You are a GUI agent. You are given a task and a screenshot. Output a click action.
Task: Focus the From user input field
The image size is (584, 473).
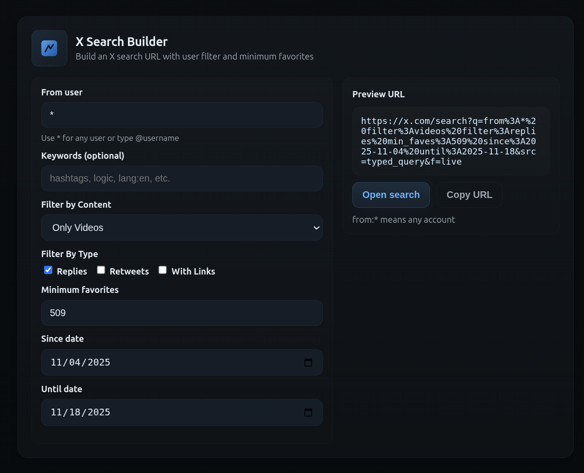coord(182,115)
